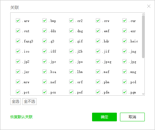The height and width of the screenshot is (130, 155).
Task: Click the 全不选 deselect-all button
Action: point(29,102)
